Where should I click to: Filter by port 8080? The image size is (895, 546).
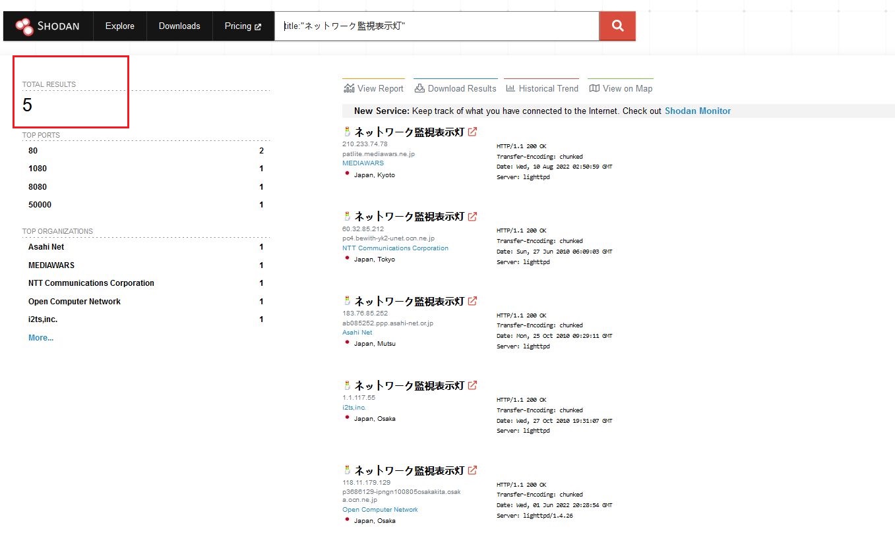click(38, 187)
